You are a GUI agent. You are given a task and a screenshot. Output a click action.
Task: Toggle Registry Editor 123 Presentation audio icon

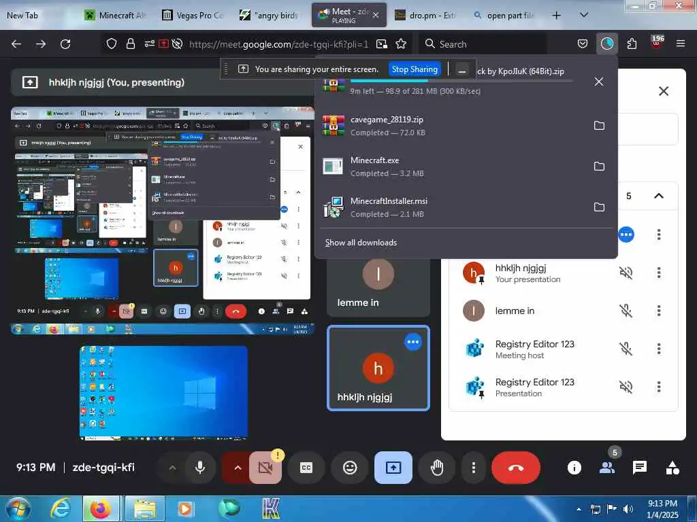tap(626, 387)
